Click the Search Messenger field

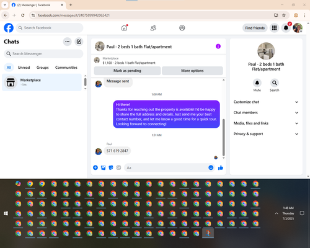(x=43, y=54)
